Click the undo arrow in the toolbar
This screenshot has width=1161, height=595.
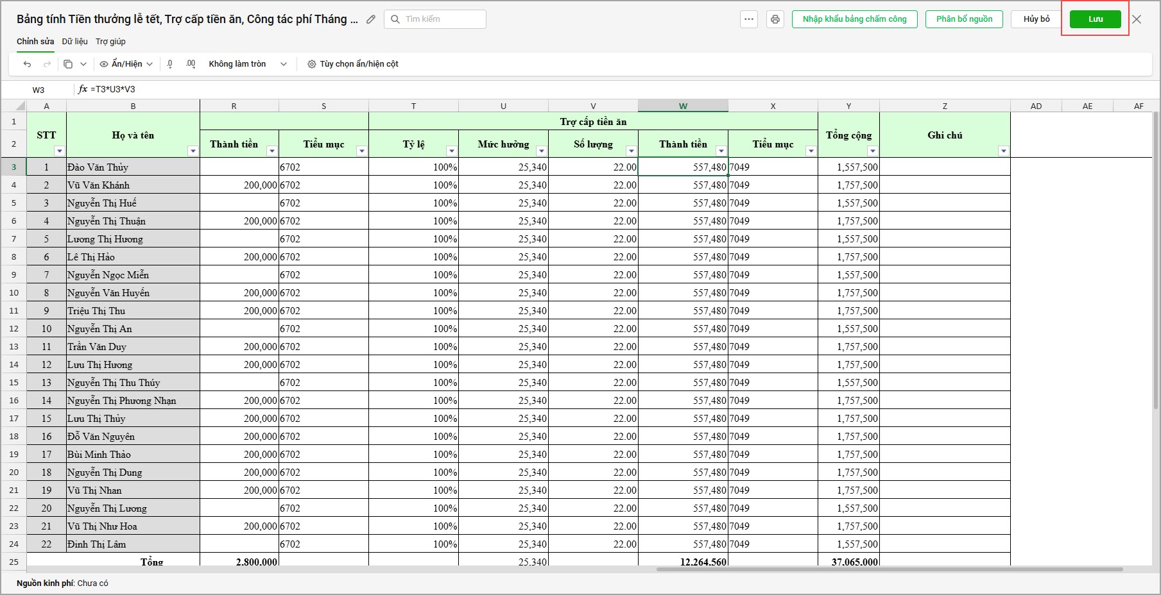click(27, 64)
